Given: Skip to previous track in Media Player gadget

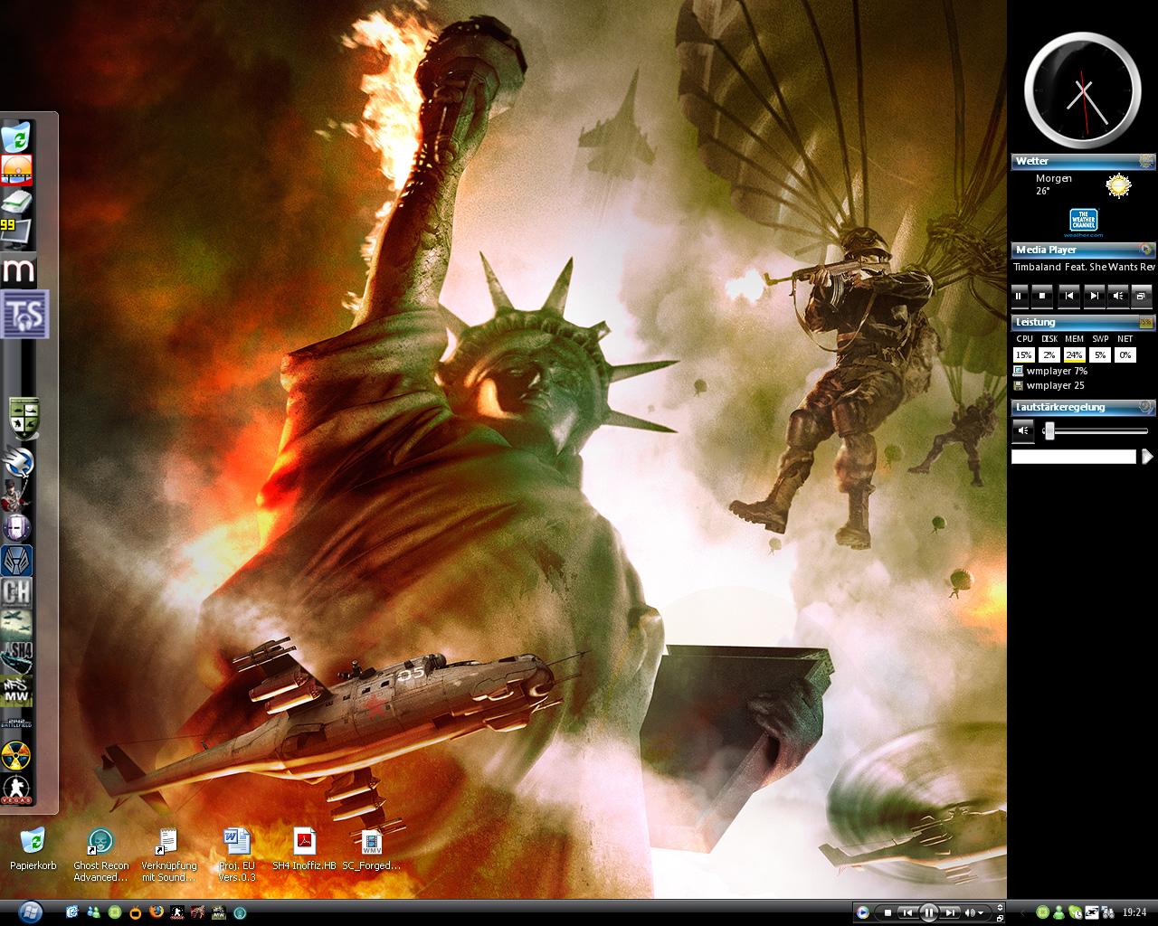Looking at the screenshot, I should [x=1068, y=295].
